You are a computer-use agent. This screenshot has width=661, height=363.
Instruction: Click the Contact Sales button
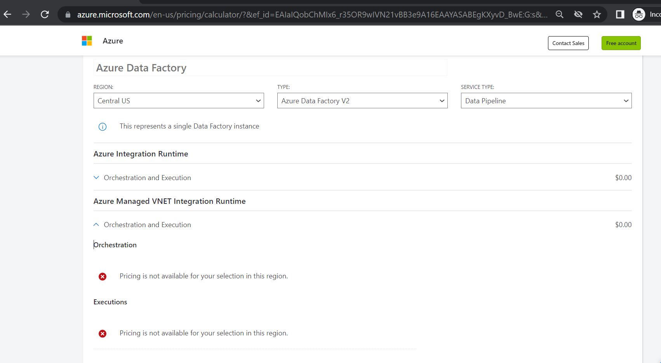[x=568, y=43]
